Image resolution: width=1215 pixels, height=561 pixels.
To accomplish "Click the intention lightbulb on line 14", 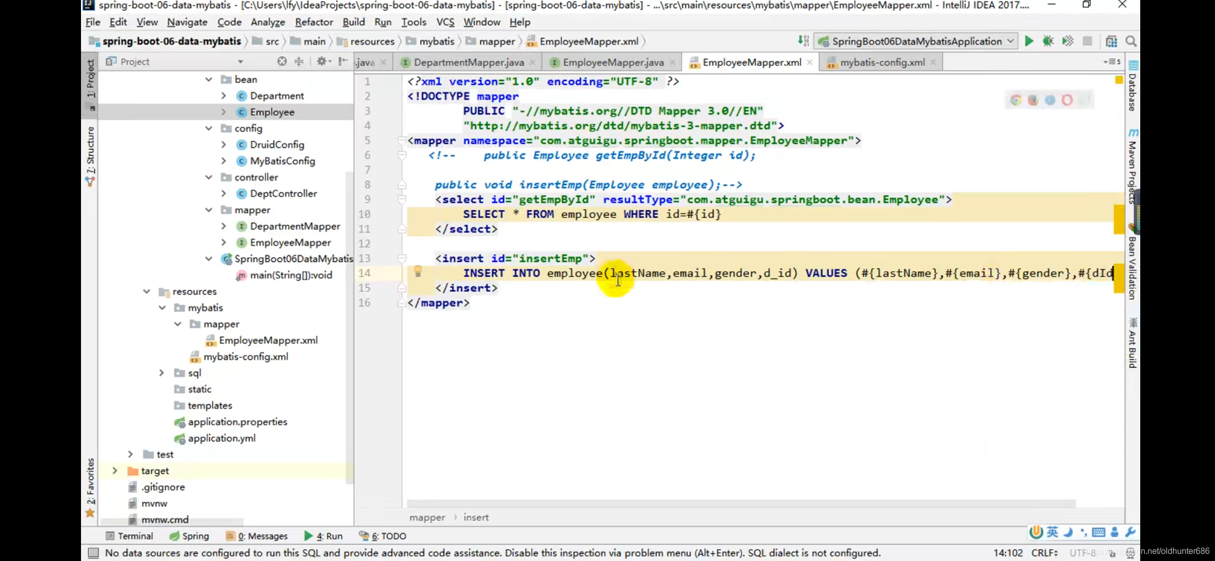I will point(418,272).
